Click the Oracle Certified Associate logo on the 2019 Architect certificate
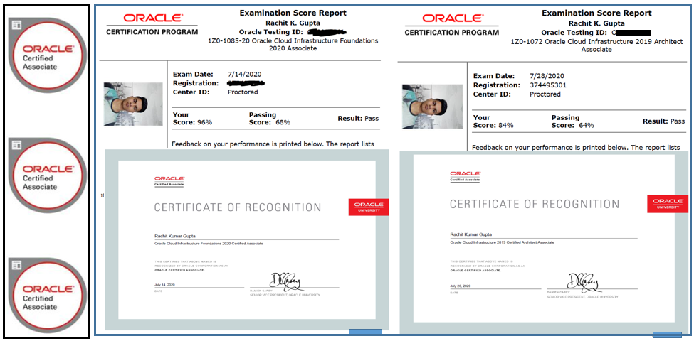This screenshot has height=341, width=694. point(466,177)
